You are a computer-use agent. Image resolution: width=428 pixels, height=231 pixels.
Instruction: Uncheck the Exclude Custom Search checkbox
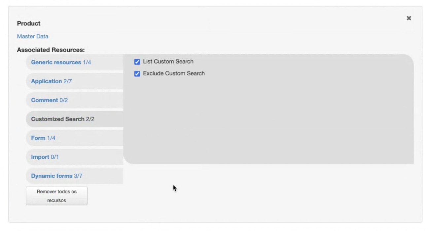(137, 73)
